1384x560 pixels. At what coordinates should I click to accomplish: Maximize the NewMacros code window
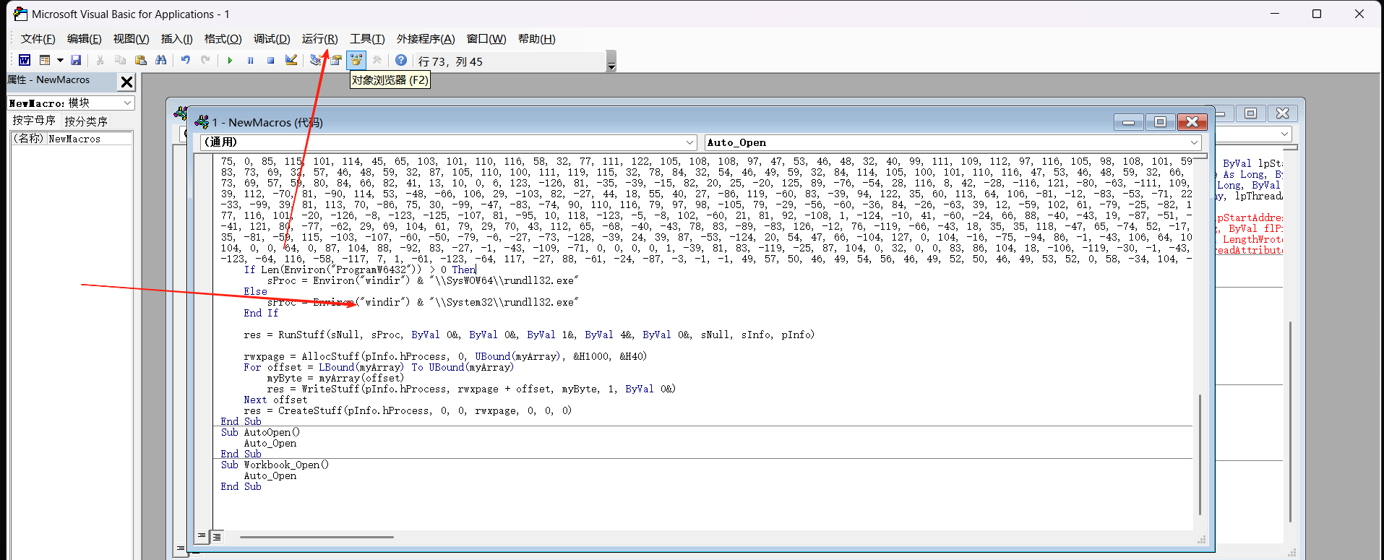coord(1160,122)
